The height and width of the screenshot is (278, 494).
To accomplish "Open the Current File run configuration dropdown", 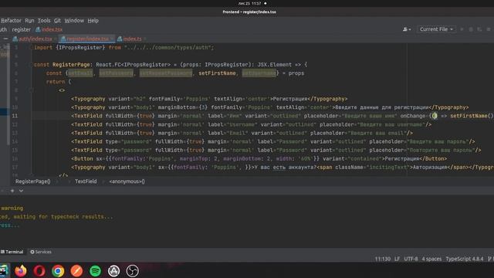I will [436, 29].
